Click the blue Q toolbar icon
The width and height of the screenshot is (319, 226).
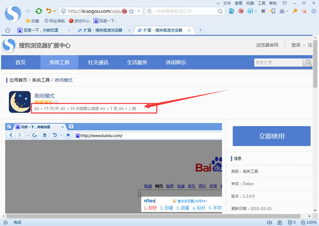coord(231,11)
